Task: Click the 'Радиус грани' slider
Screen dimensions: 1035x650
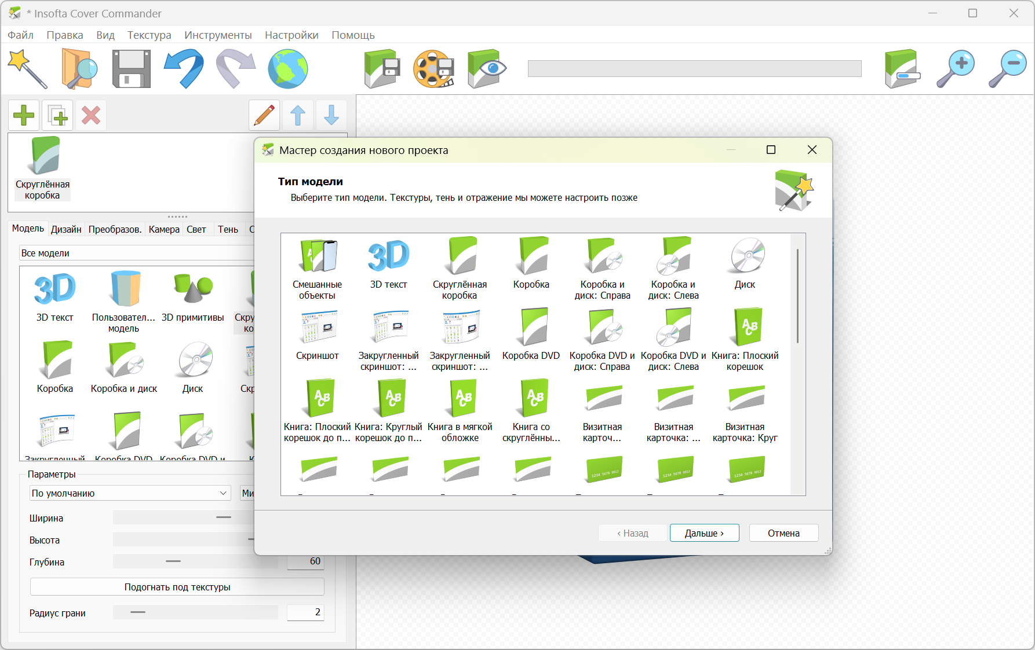Action: click(x=195, y=612)
